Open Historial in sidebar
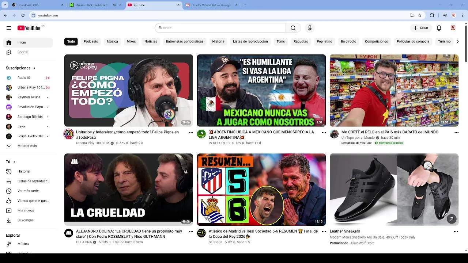 point(28,172)
